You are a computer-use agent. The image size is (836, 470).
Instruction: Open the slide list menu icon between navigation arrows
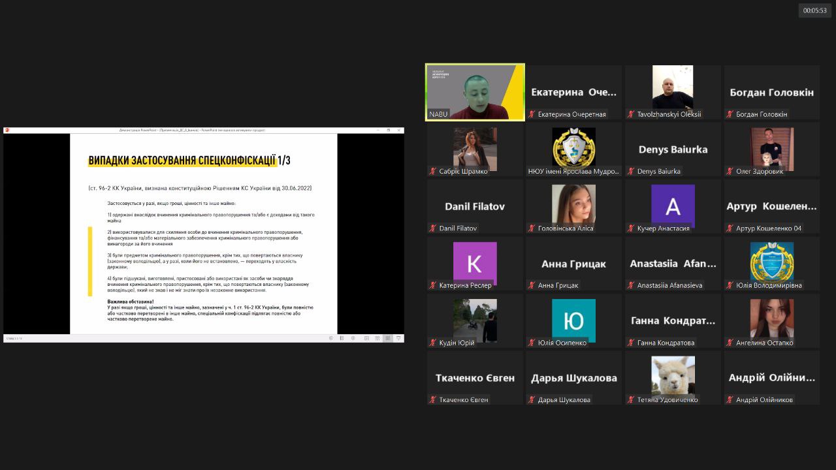[342, 338]
